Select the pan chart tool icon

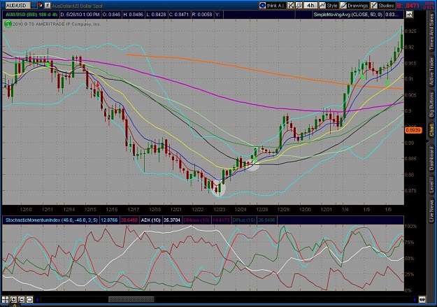[x=291, y=6]
